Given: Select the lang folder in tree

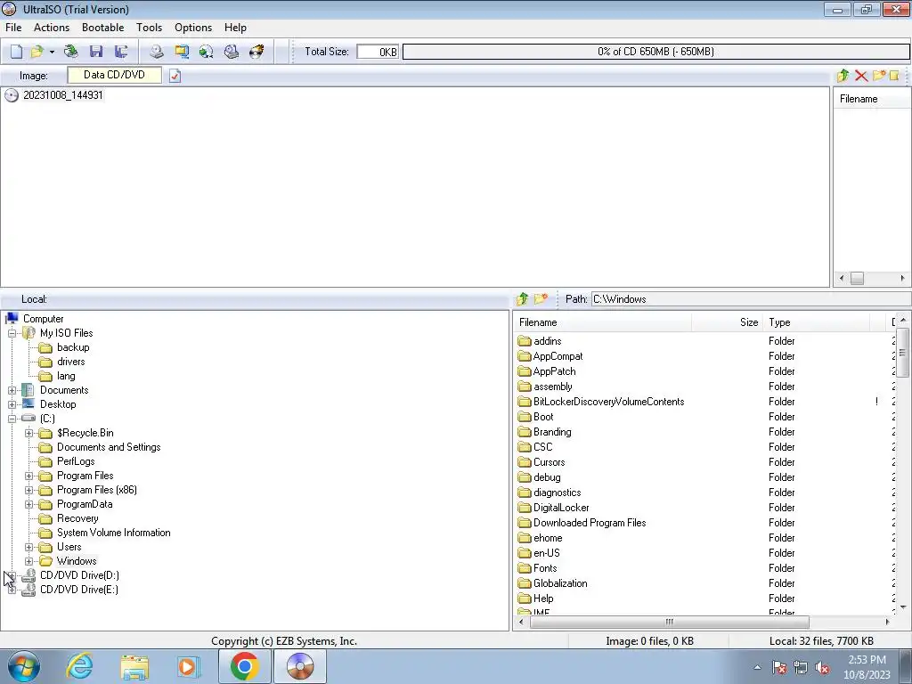Looking at the screenshot, I should point(66,376).
